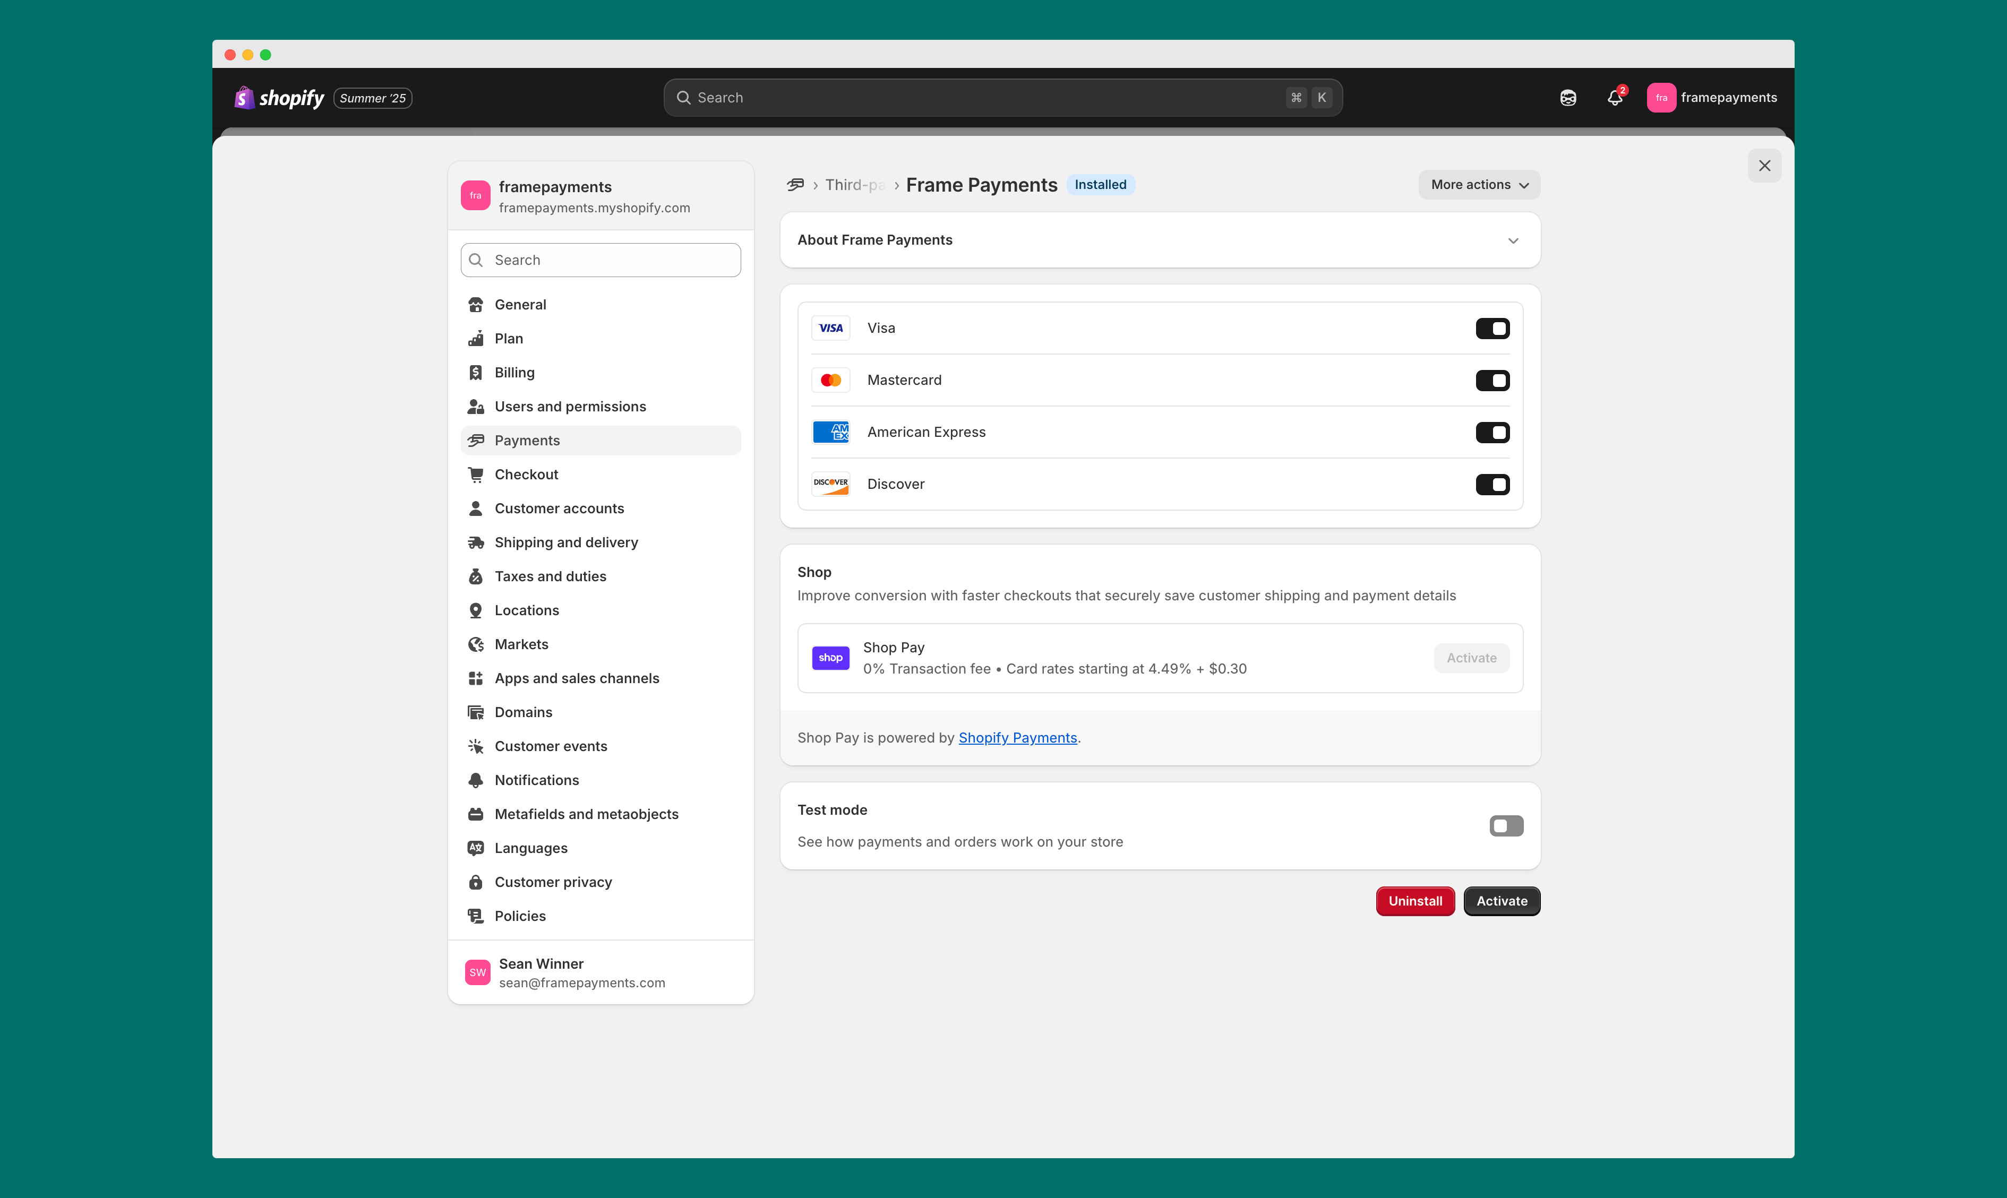Viewport: 2007px width, 1198px height.
Task: Click the top Search bar
Action: click(1002, 98)
